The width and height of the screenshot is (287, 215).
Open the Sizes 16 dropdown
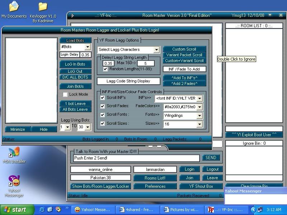coord(199,124)
